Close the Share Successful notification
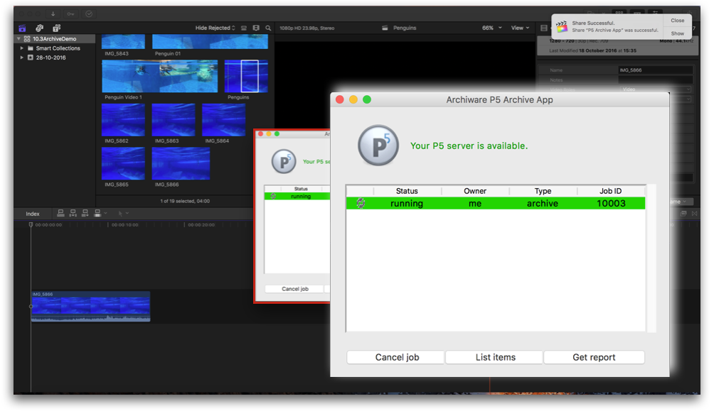The width and height of the screenshot is (714, 411). pos(677,21)
